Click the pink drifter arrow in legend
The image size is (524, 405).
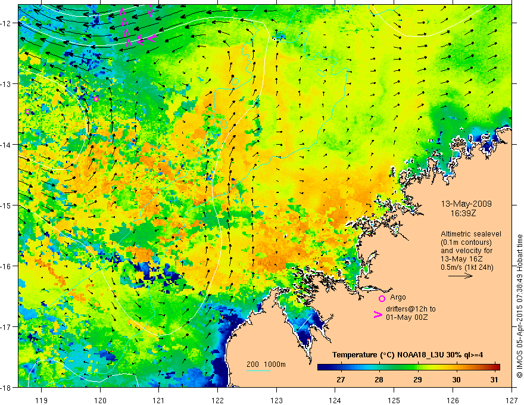coord(378,314)
